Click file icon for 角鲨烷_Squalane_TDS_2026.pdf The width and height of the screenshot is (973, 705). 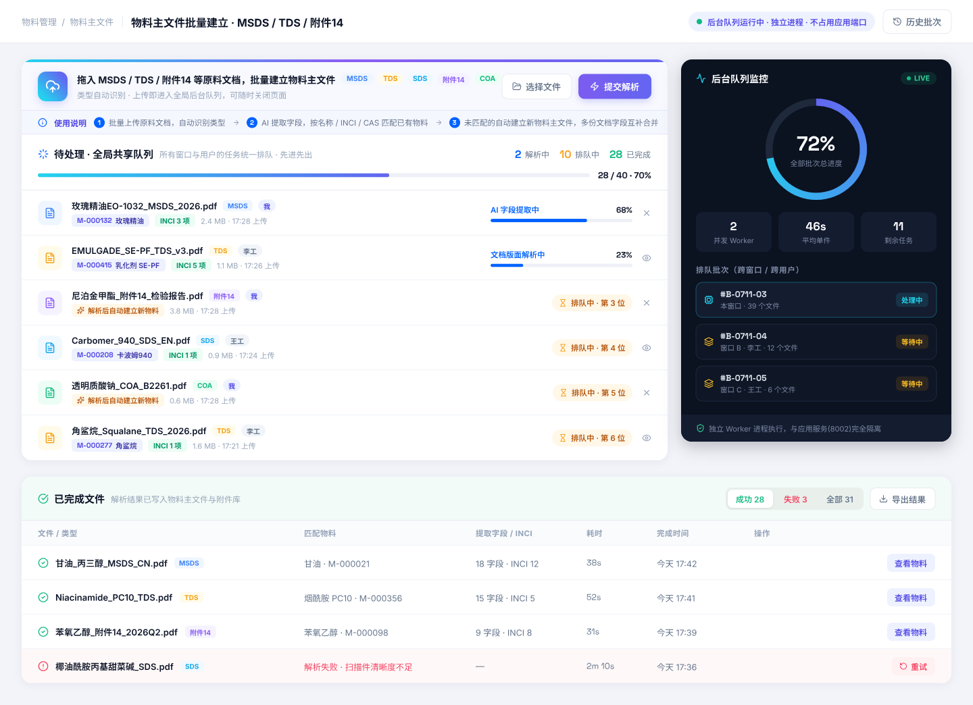50,438
